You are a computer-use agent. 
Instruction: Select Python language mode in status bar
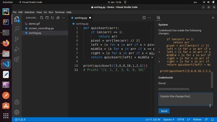tap(197, 120)
